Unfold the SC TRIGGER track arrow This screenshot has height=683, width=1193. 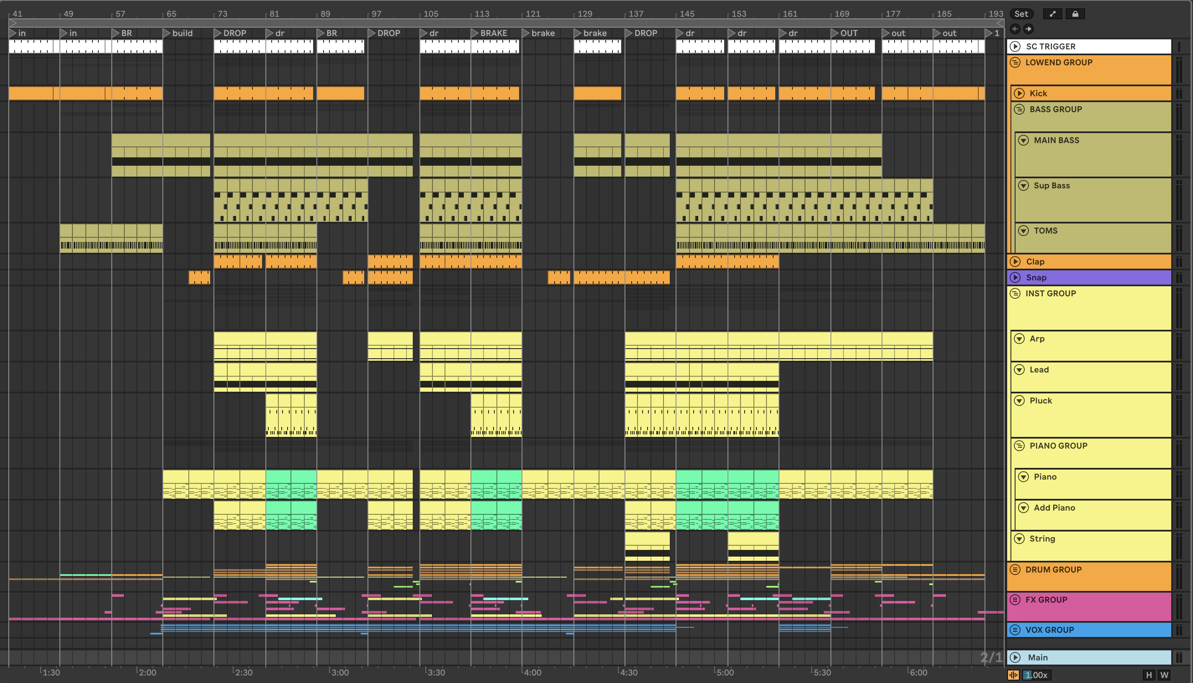[x=1015, y=46]
